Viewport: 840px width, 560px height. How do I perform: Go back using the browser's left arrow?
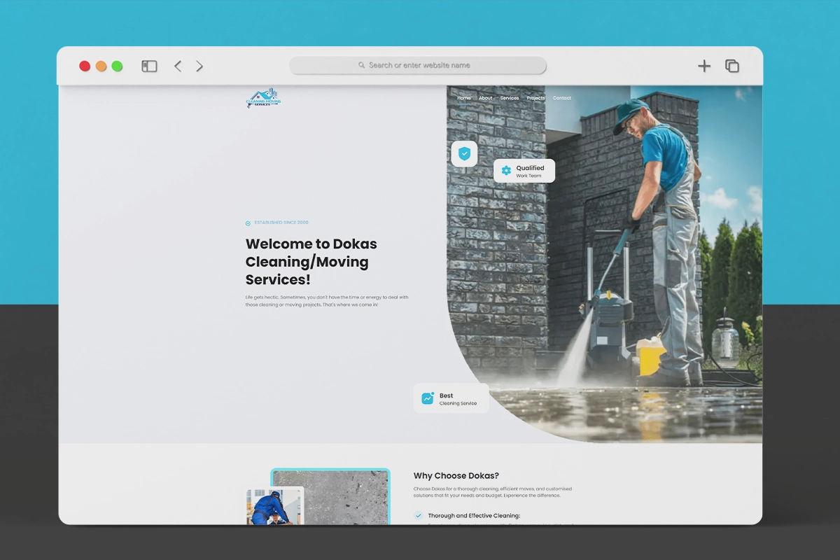point(178,66)
